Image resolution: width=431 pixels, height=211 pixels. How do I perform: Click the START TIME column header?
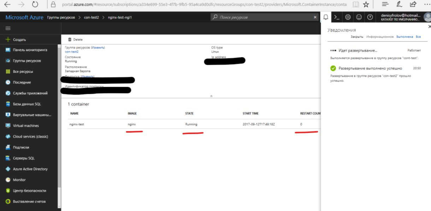pyautogui.click(x=250, y=113)
